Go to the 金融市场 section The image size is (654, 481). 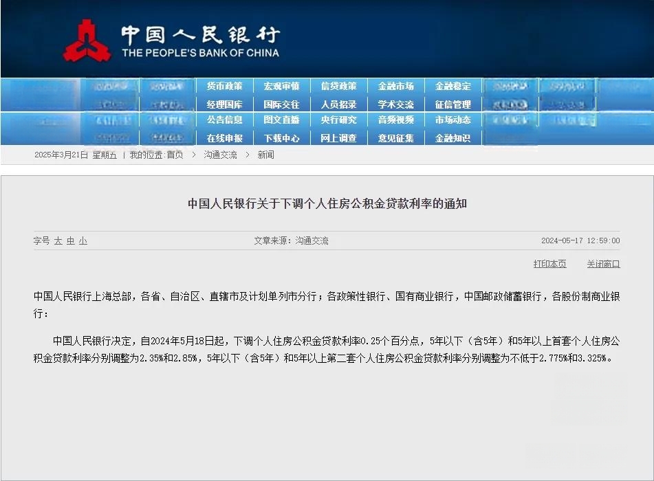pyautogui.click(x=396, y=86)
